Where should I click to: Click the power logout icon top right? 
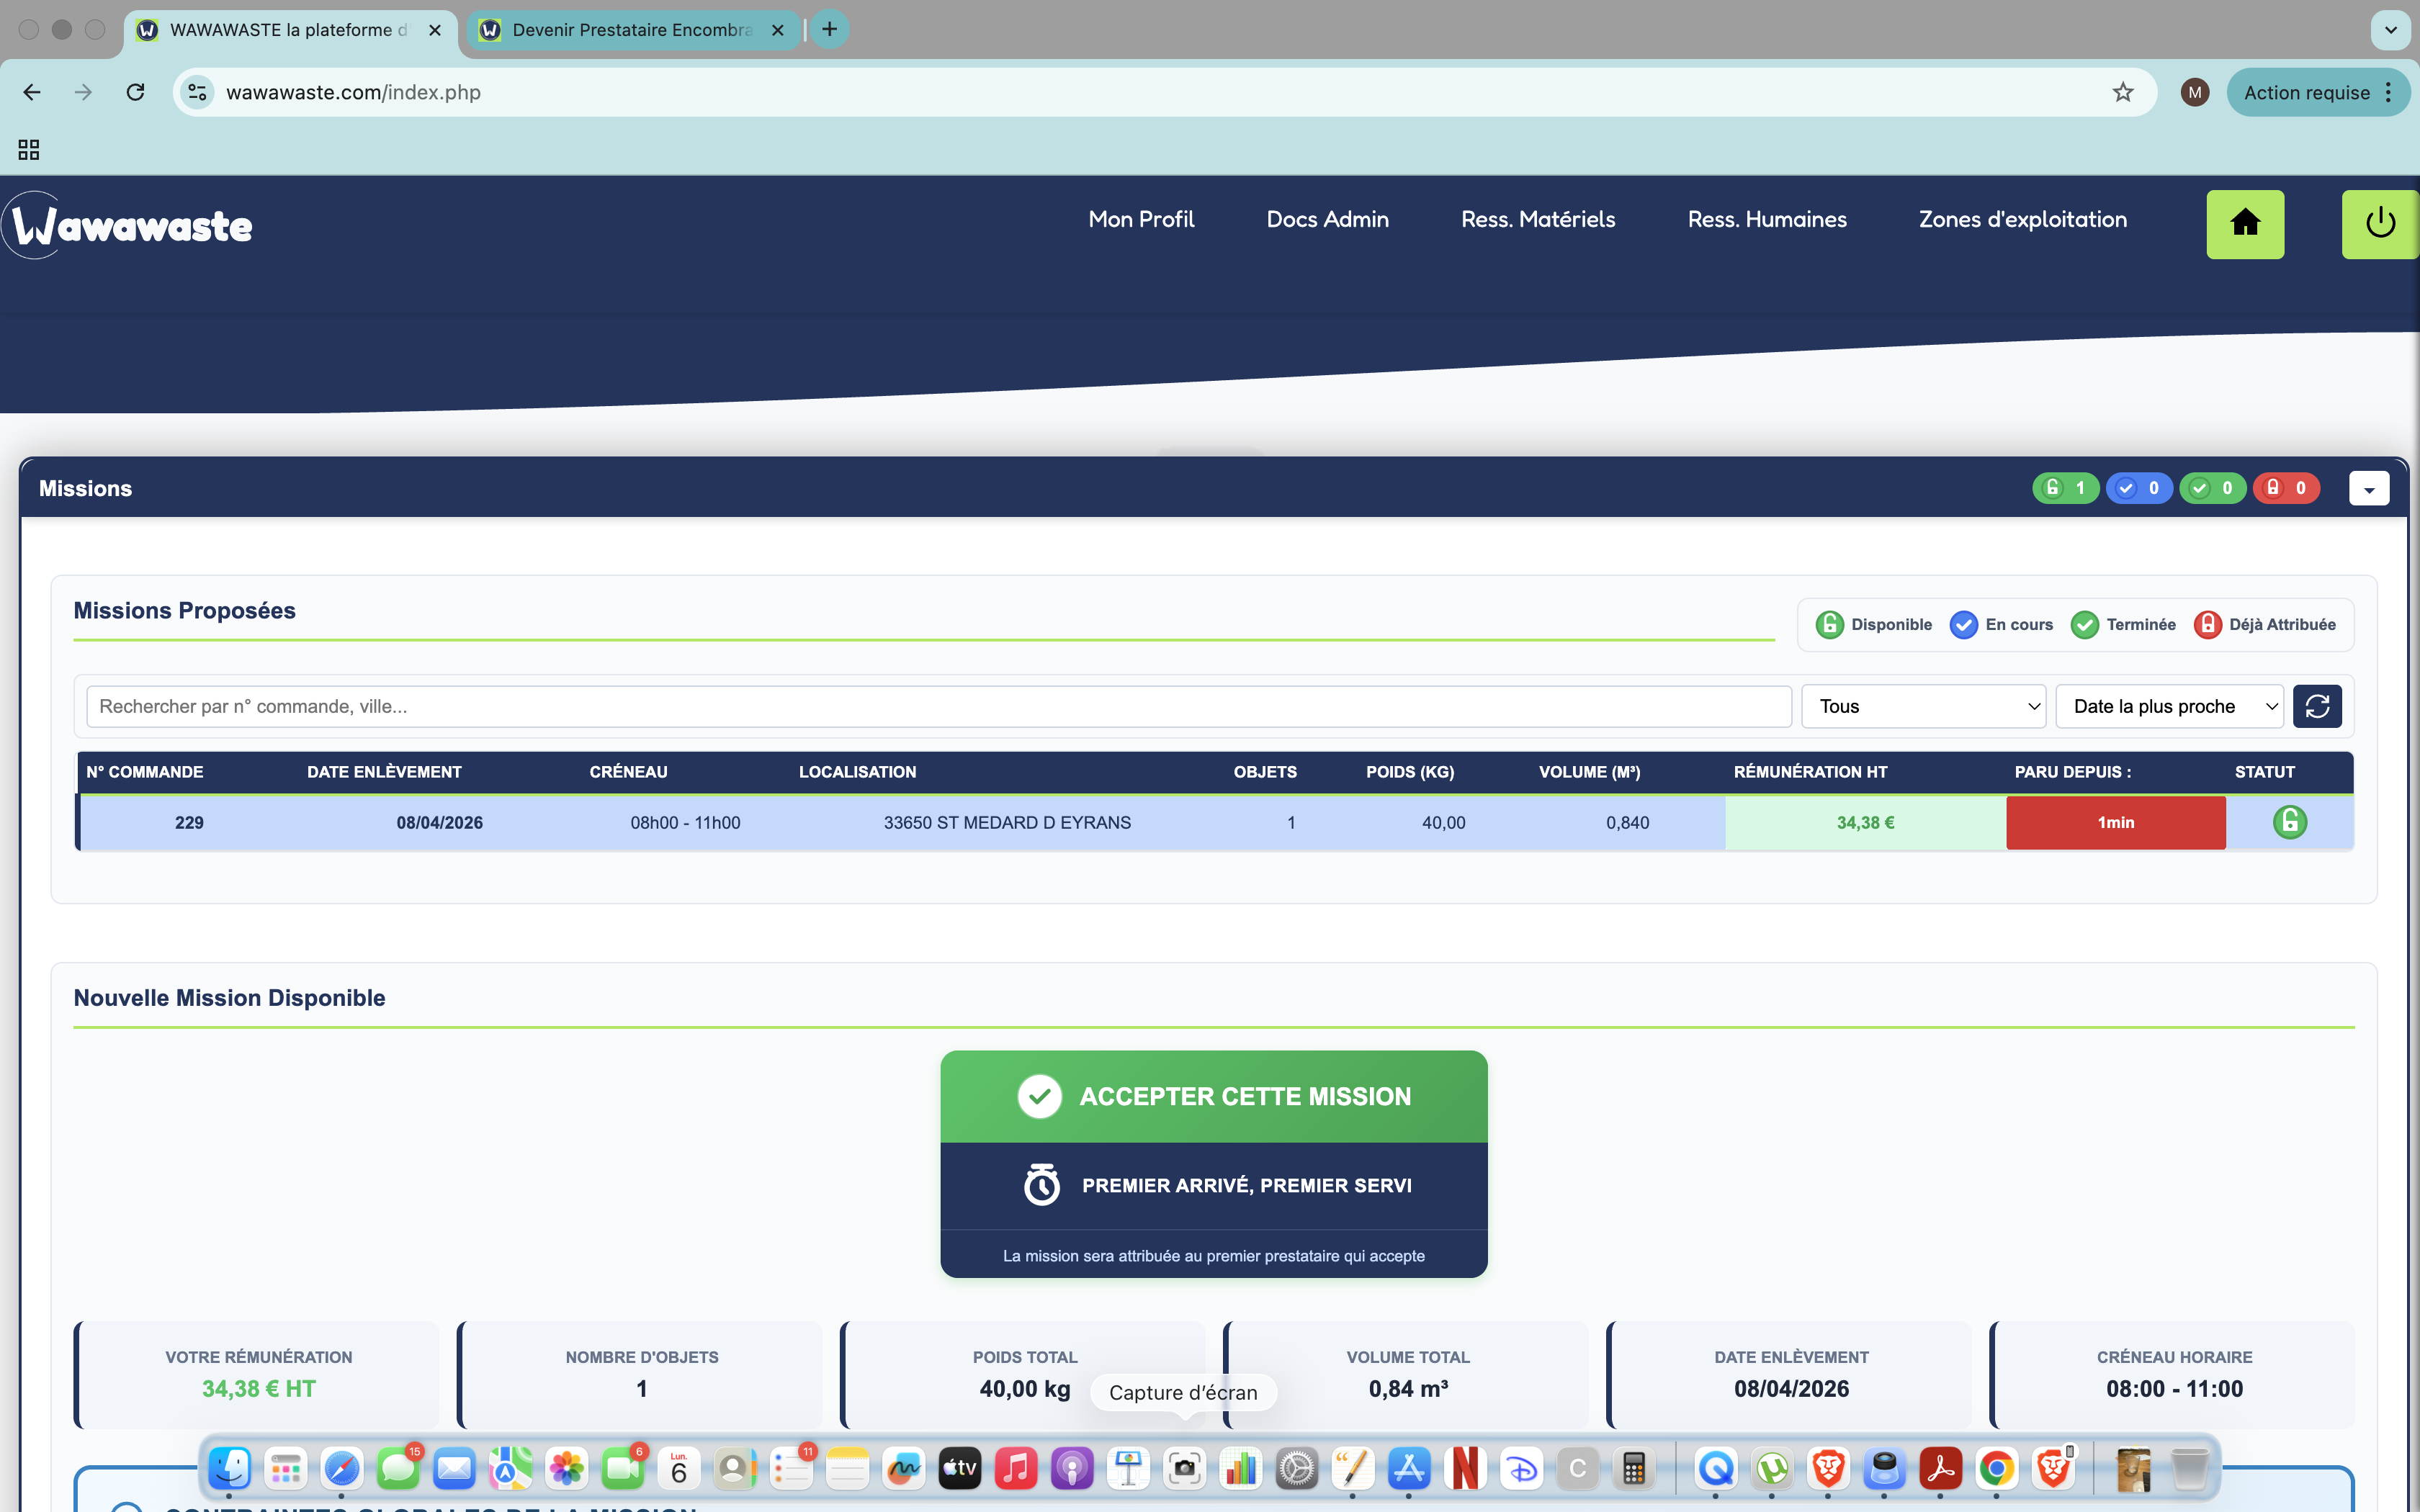click(x=2379, y=224)
